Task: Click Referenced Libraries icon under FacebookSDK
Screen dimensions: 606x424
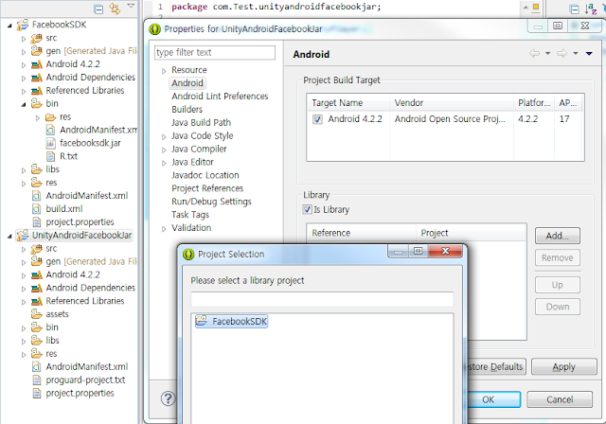Action: (36, 91)
